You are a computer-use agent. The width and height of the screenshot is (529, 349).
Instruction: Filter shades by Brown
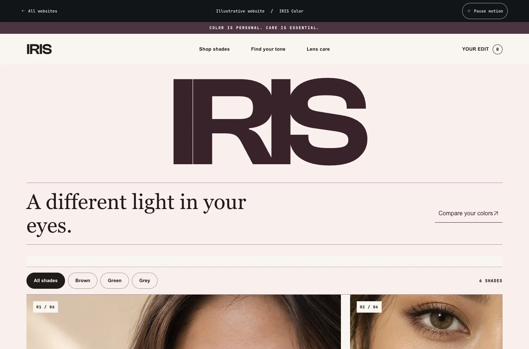pos(83,281)
